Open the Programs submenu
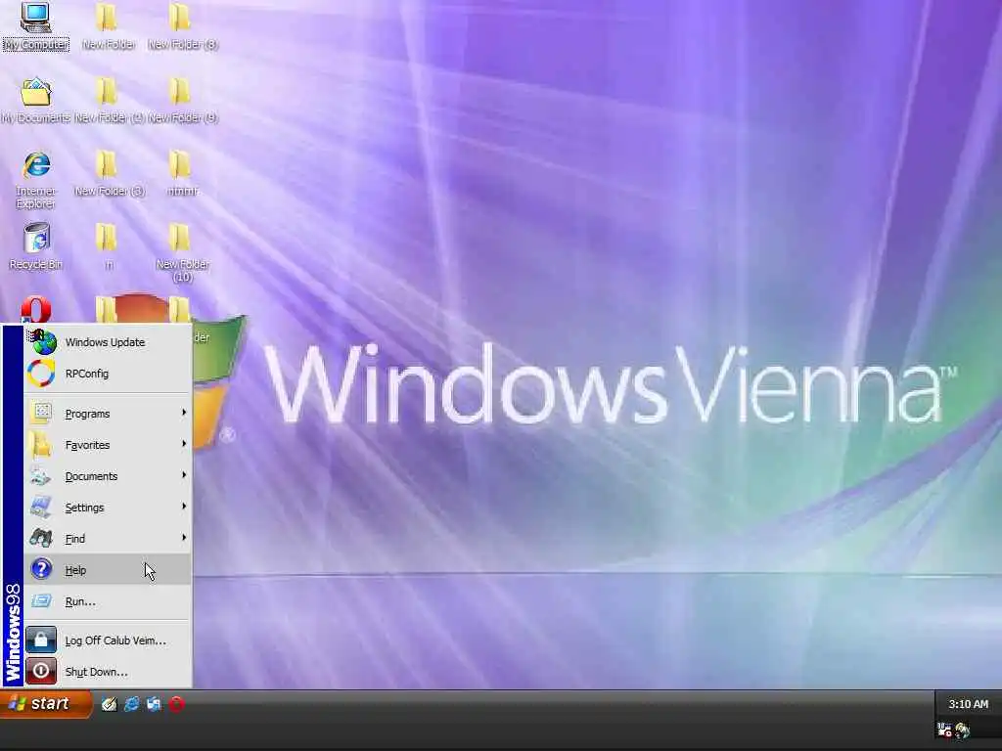This screenshot has height=751, width=1002. 108,414
